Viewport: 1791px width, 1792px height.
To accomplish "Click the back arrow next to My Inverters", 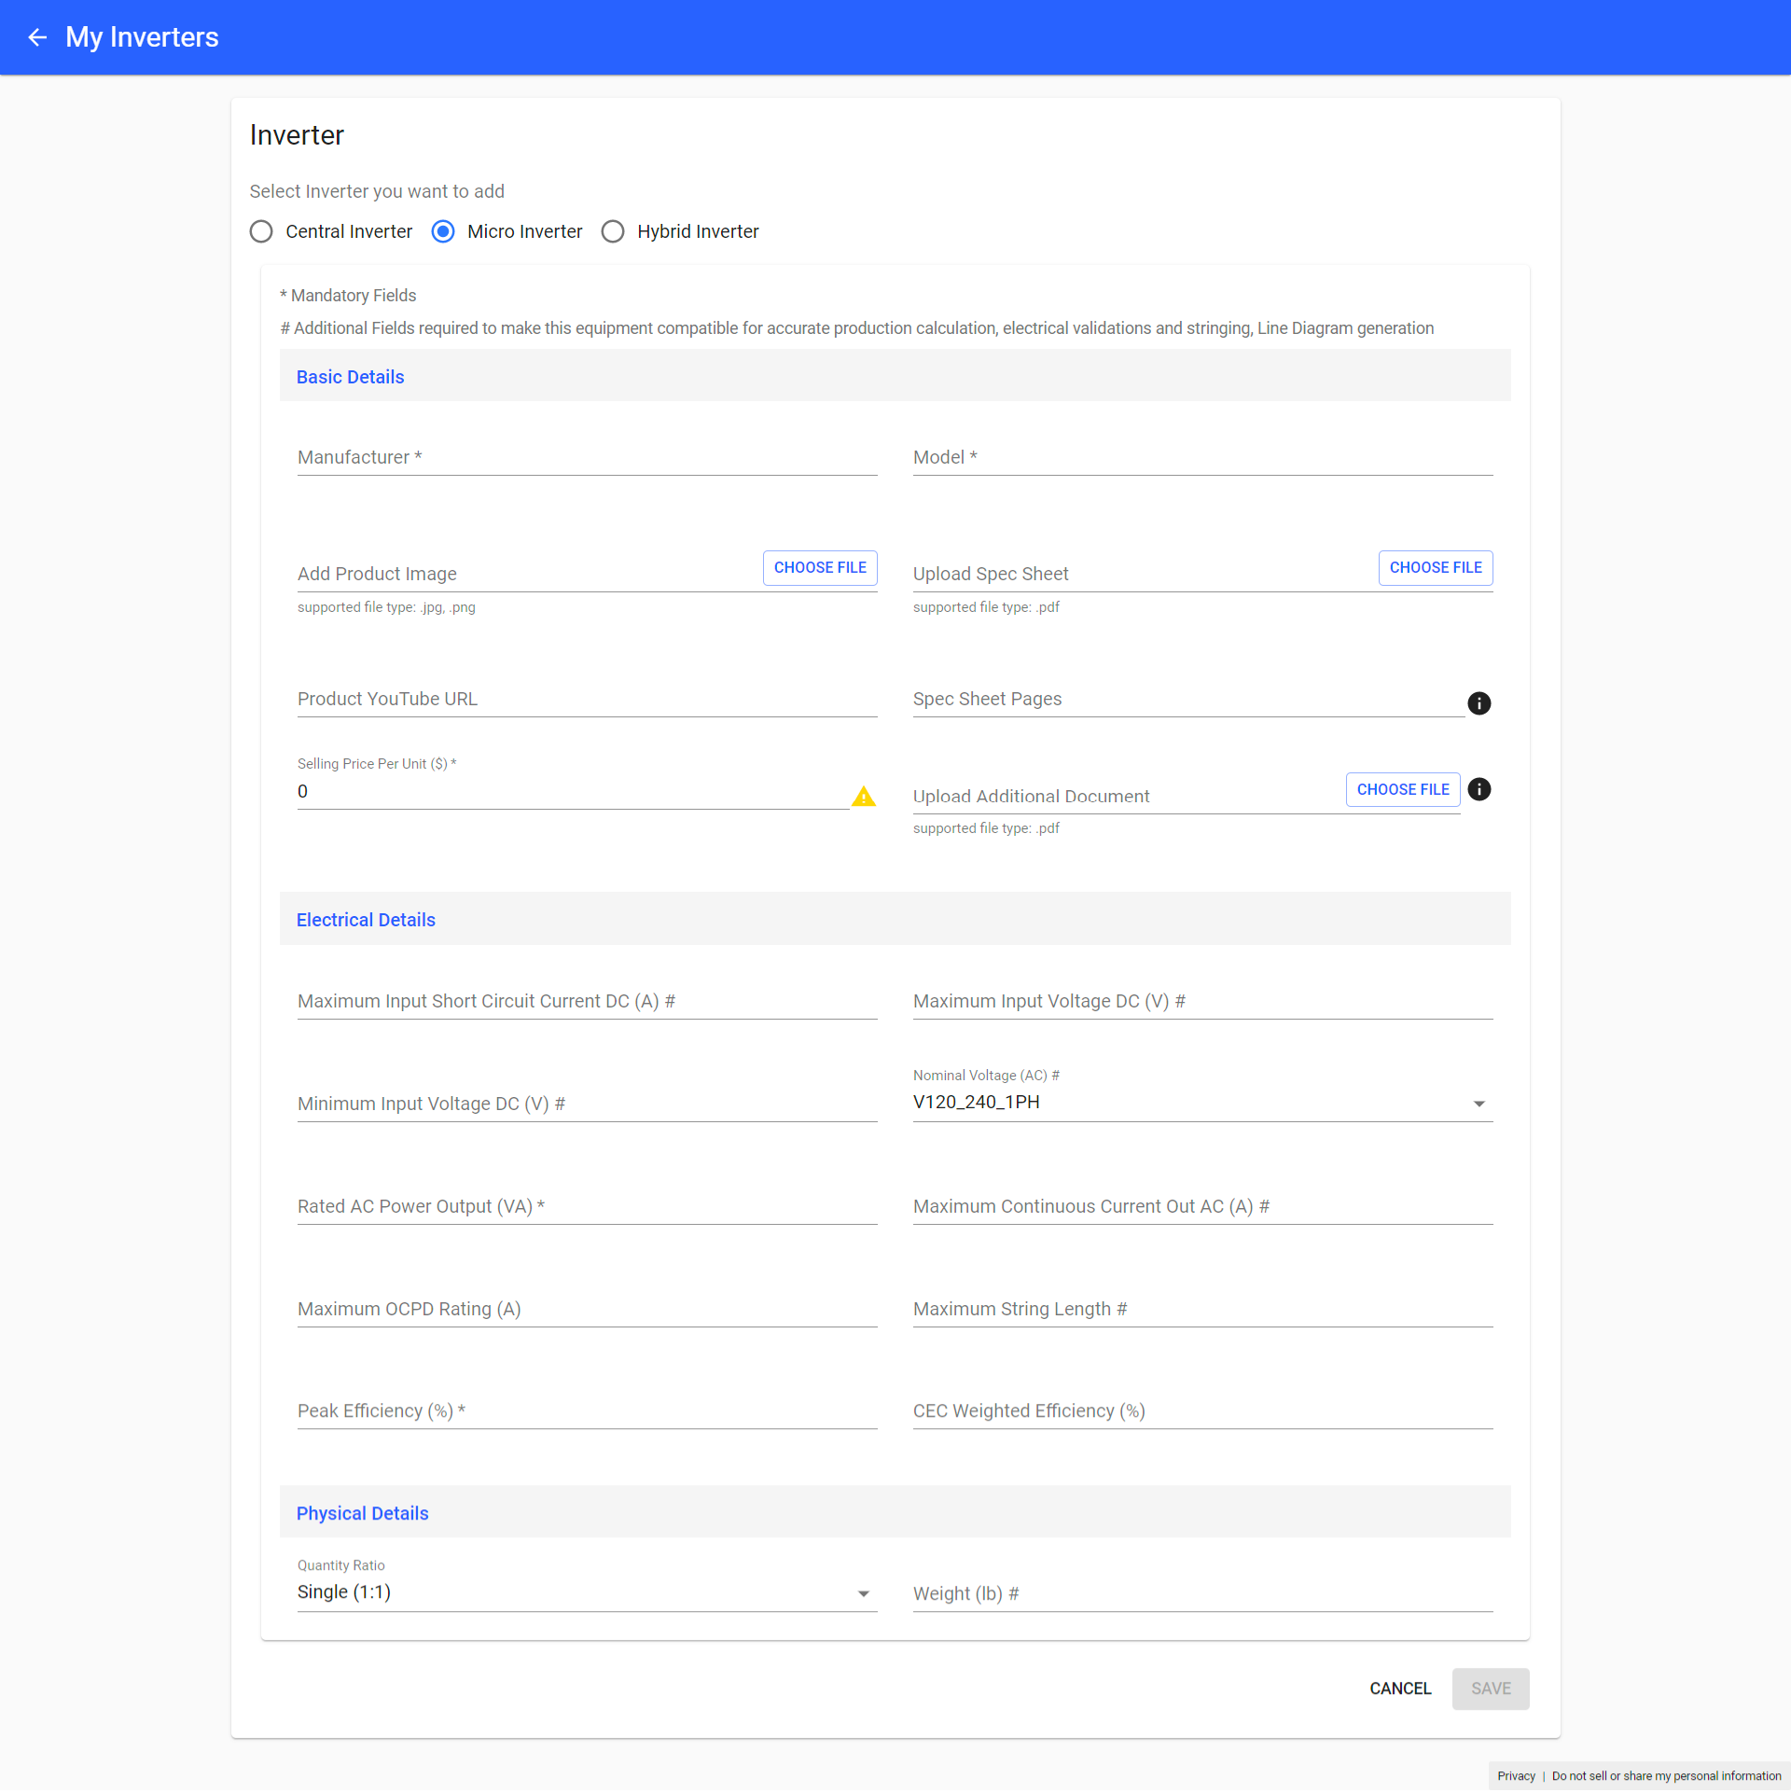I will 37,37.
